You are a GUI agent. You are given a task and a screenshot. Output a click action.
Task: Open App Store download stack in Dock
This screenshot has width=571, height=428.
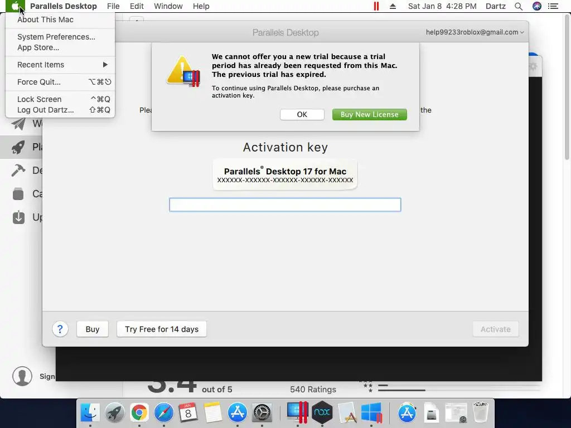tap(407, 413)
